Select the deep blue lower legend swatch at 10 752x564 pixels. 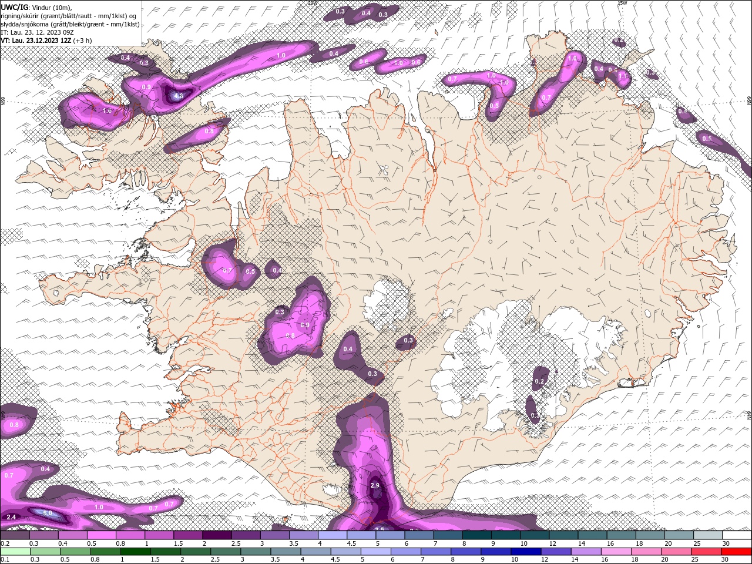tap(526, 551)
